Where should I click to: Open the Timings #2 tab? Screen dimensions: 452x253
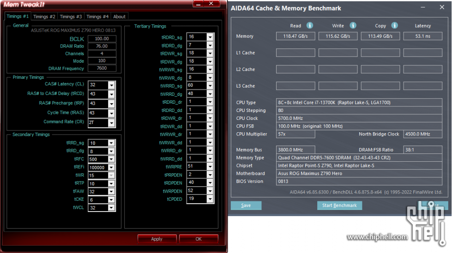click(x=44, y=17)
